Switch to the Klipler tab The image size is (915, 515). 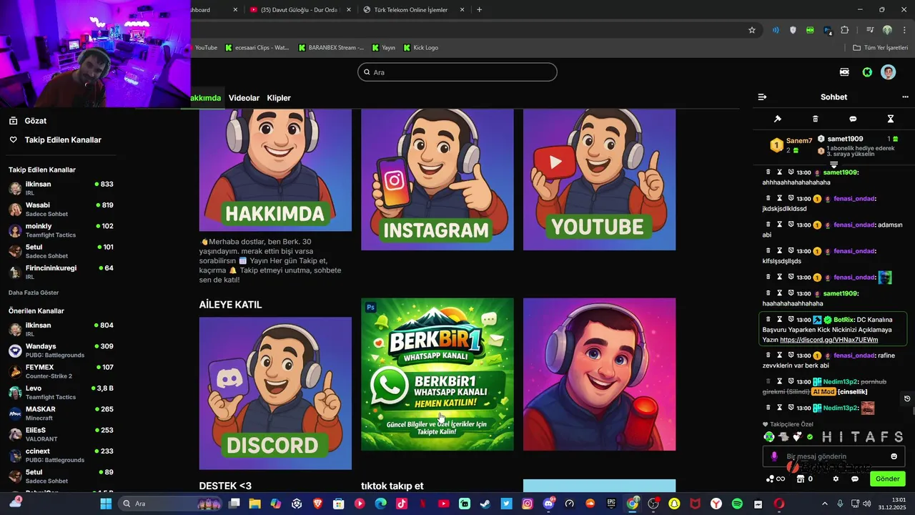coord(279,98)
